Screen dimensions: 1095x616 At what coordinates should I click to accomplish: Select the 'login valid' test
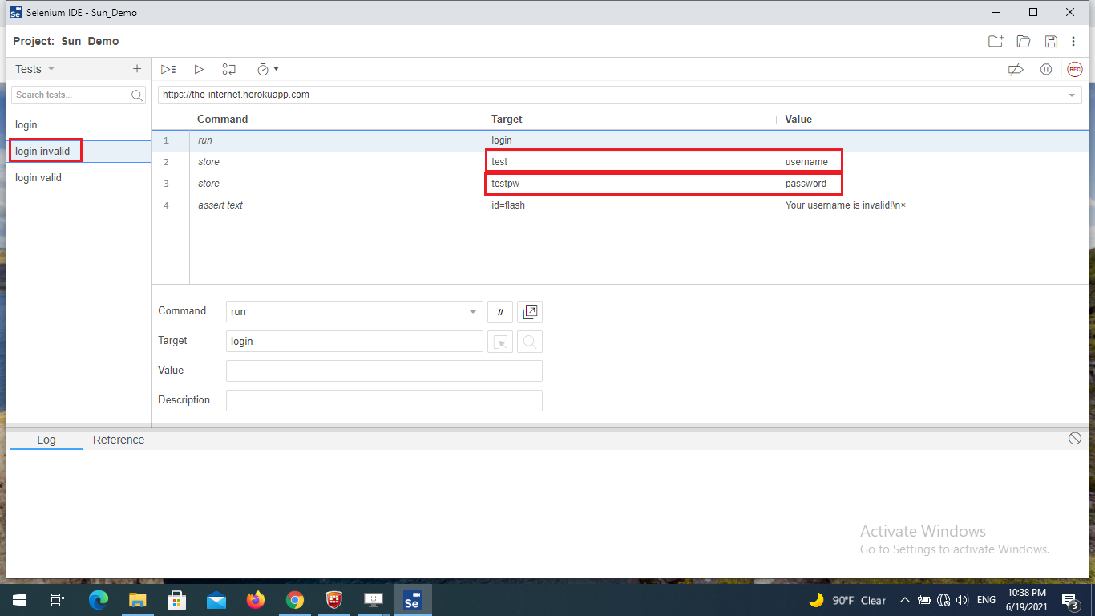(79, 178)
